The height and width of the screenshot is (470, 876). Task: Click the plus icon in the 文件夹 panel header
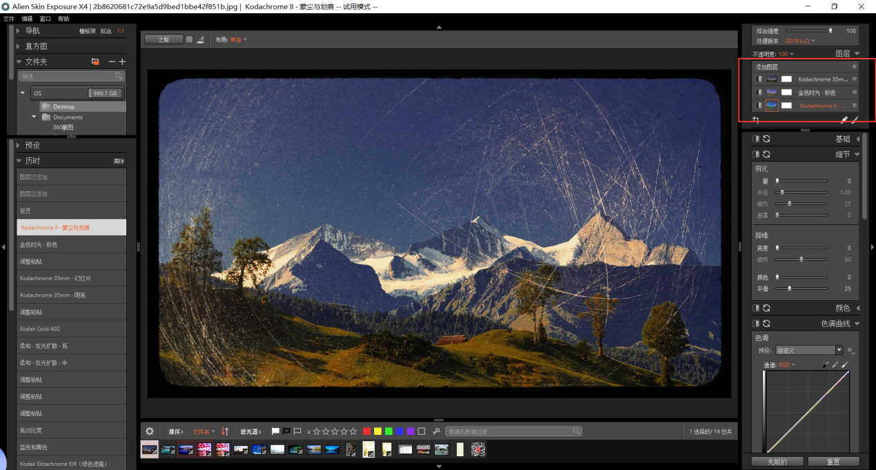(122, 62)
